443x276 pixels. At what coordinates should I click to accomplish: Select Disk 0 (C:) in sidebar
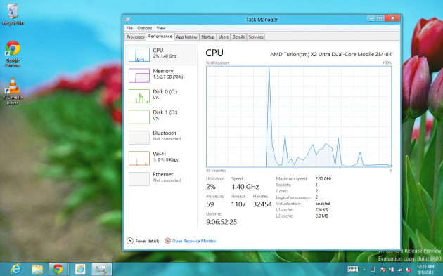click(x=160, y=96)
